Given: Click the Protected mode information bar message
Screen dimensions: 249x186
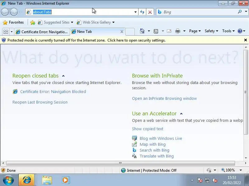Looking at the screenshot, I should pos(87,40).
